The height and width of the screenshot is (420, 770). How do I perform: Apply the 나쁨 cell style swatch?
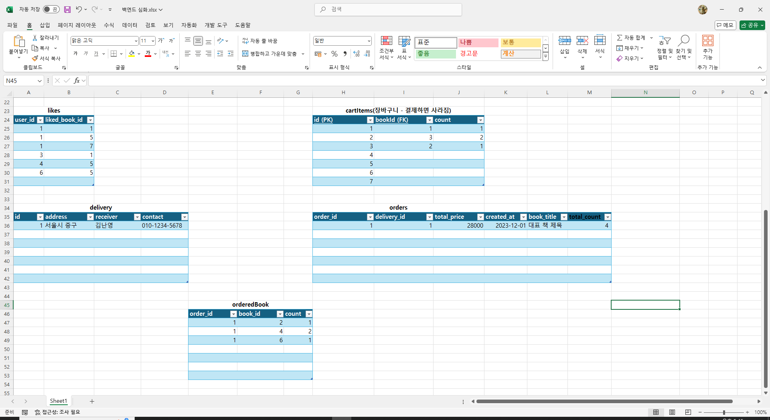[x=478, y=42]
